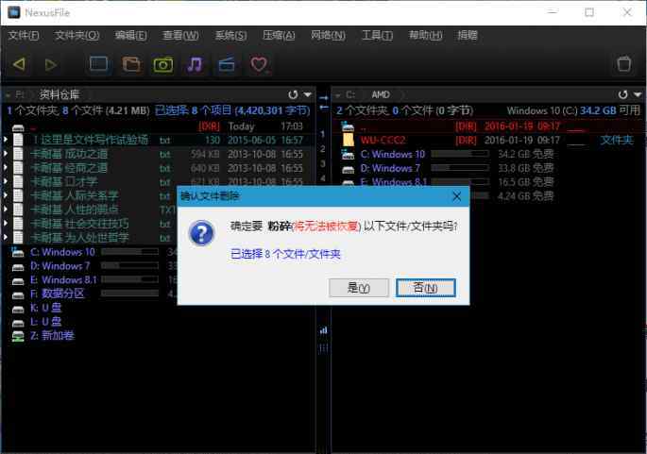The image size is (647, 454).
Task: Open the 查看(W) menu
Action: (180, 36)
